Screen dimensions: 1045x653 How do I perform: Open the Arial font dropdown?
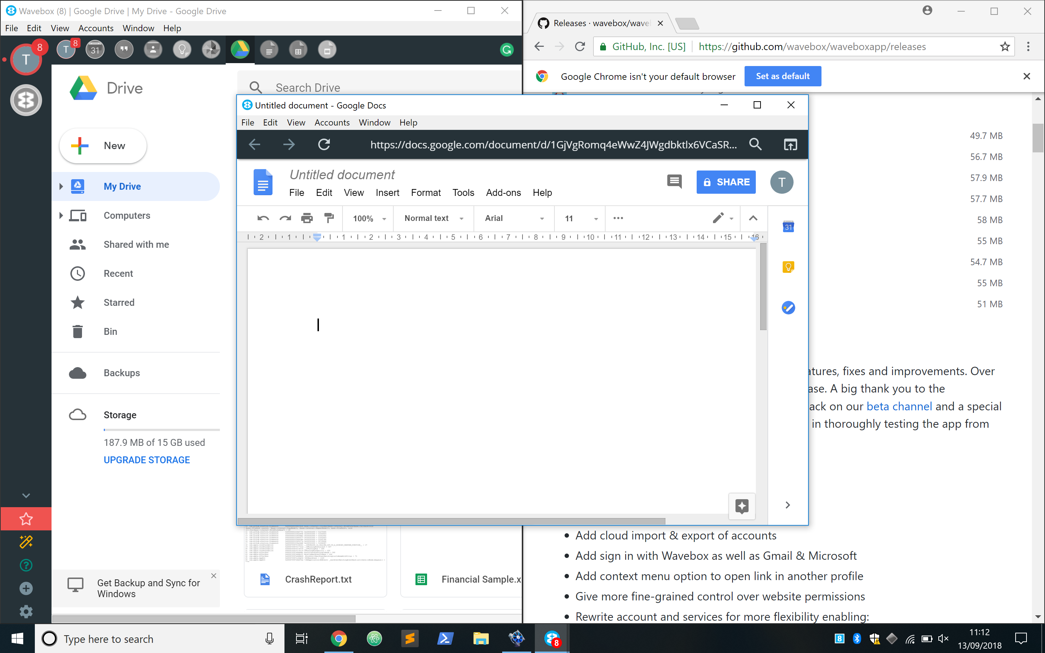tap(513, 218)
